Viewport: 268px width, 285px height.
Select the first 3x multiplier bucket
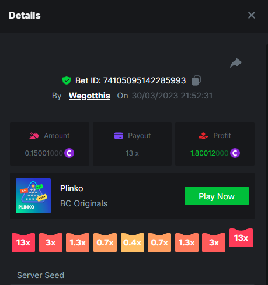(x=51, y=242)
